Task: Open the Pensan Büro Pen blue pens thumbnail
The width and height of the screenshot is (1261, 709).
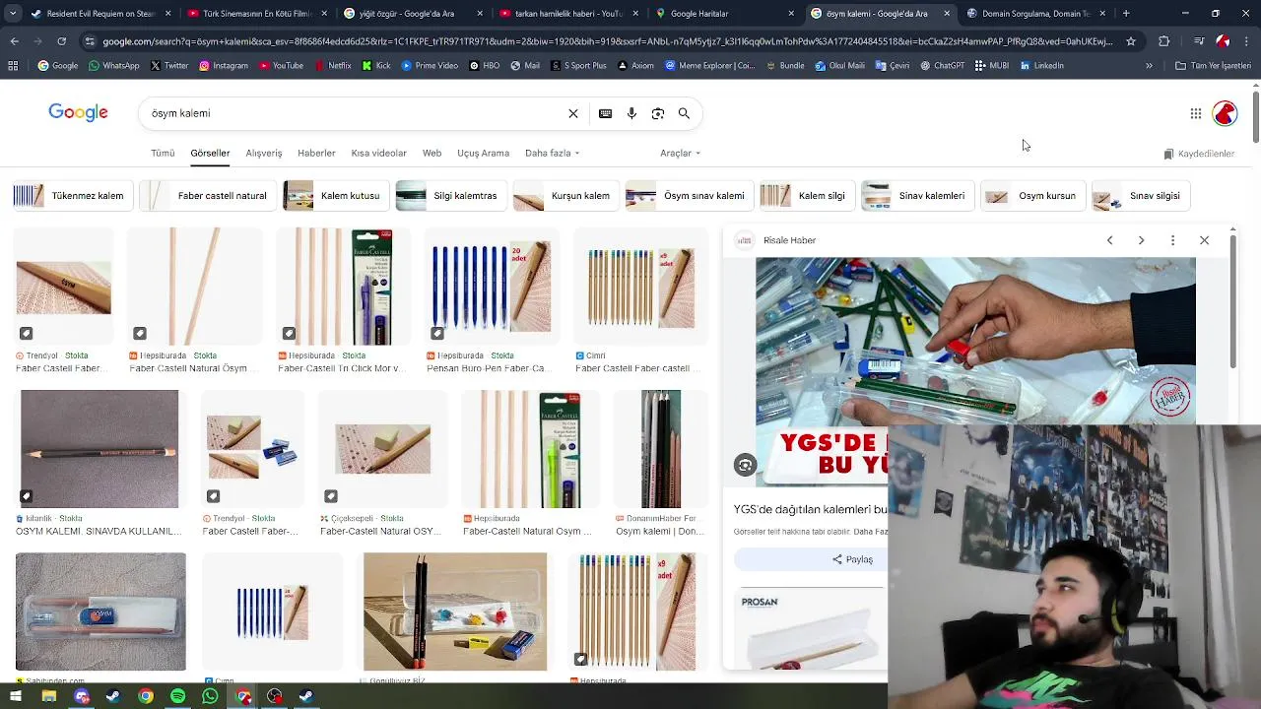Action: (x=491, y=287)
